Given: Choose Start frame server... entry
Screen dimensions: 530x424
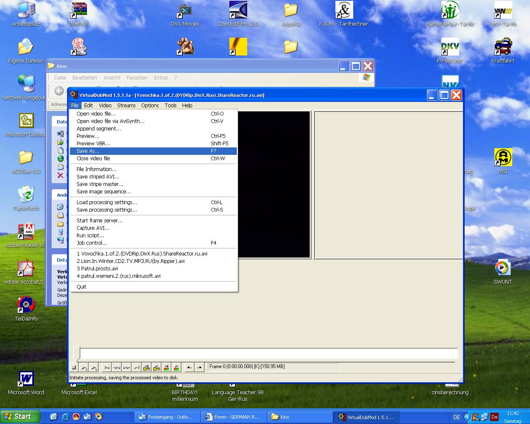Looking at the screenshot, I should [153, 221].
